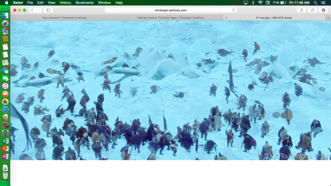Go forward using Safari's forward arrow
Screen dimensions: 331x186
(x=39, y=10)
